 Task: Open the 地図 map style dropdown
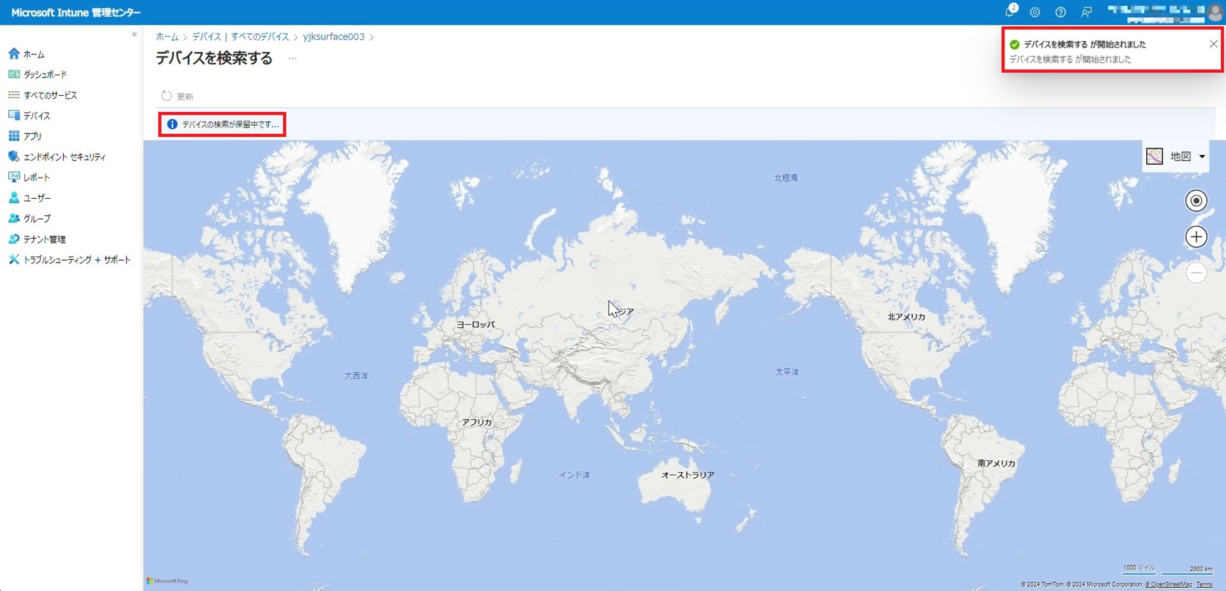(x=1176, y=156)
